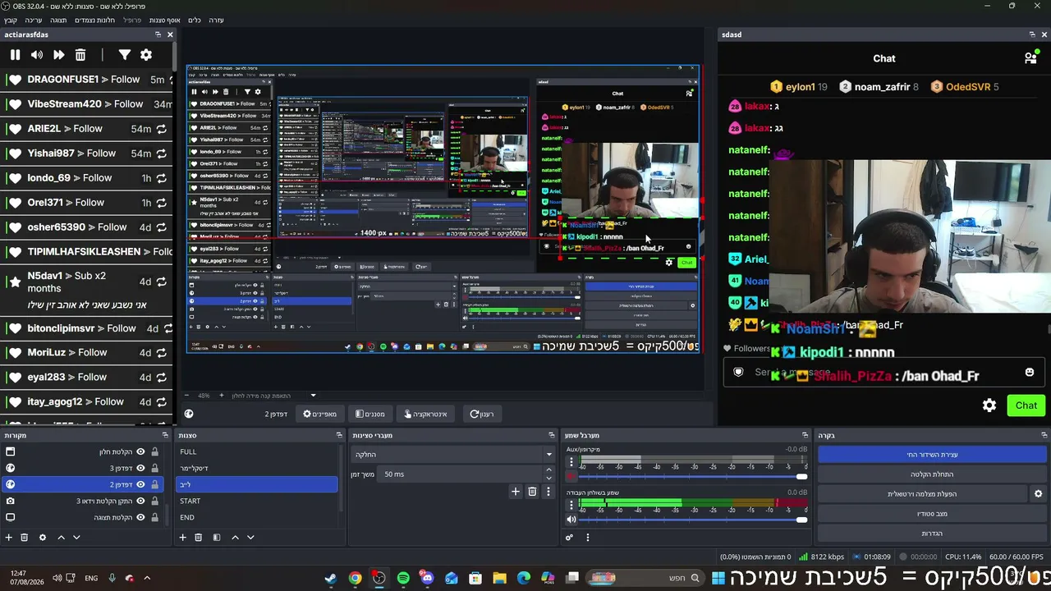Image resolution: width=1051 pixels, height=591 pixels.
Task: Toggle visibility of הקלטת תצוגה source
Action: click(x=140, y=517)
